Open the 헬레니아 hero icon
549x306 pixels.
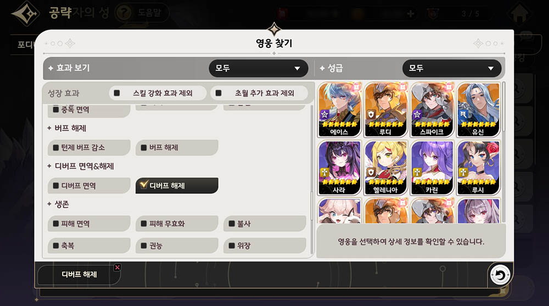coord(386,168)
